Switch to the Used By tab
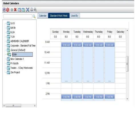Screen dimensions: 135x114 point(74,16)
